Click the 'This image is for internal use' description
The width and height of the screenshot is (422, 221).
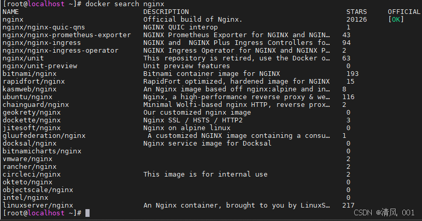click(206, 175)
